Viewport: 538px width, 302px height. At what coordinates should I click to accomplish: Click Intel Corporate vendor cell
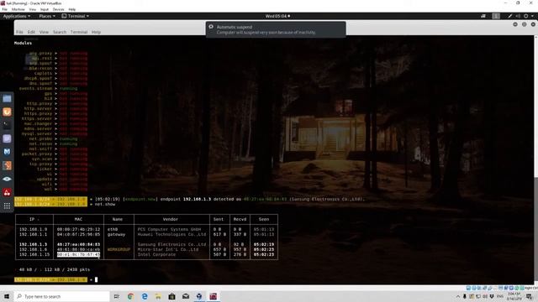(x=156, y=255)
